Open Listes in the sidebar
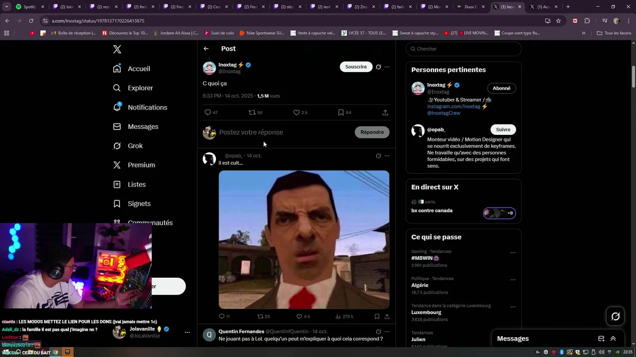Image resolution: width=636 pixels, height=357 pixels. click(129, 184)
